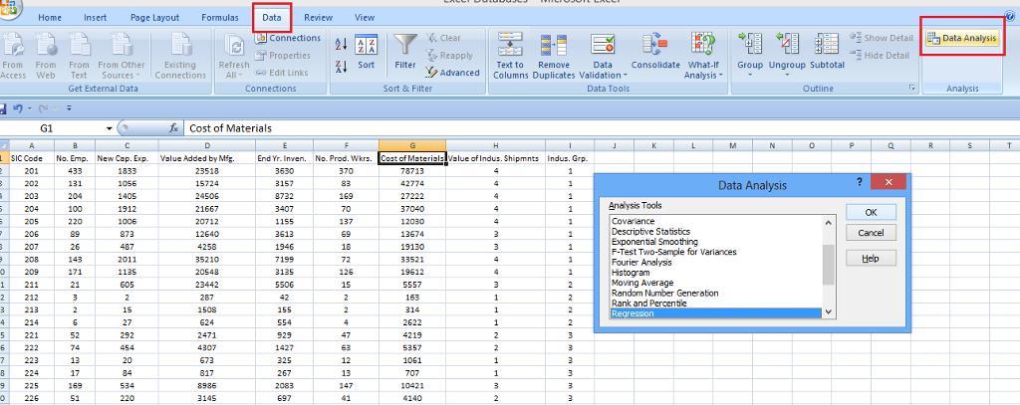Click the SIC Code header cell

pos(31,158)
